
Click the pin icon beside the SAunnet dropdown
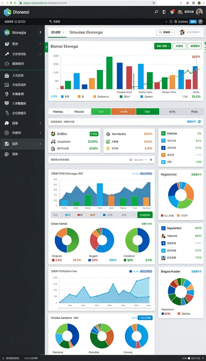[x=151, y=160]
